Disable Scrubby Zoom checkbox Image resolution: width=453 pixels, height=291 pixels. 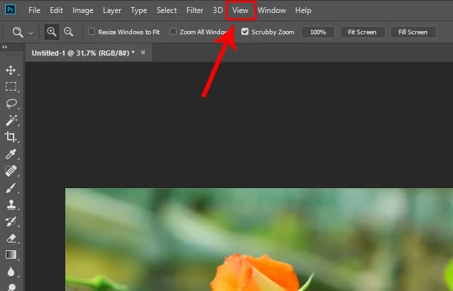(x=245, y=32)
